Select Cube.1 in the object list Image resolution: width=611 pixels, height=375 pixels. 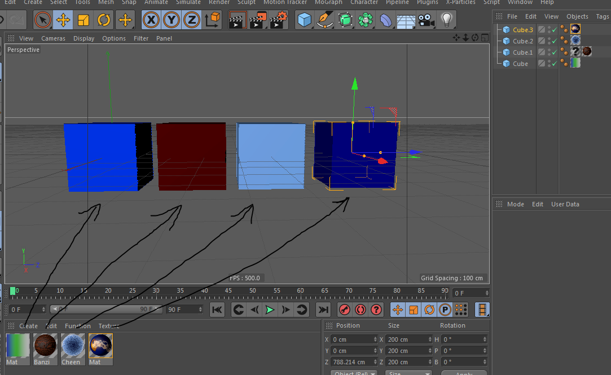click(x=522, y=52)
